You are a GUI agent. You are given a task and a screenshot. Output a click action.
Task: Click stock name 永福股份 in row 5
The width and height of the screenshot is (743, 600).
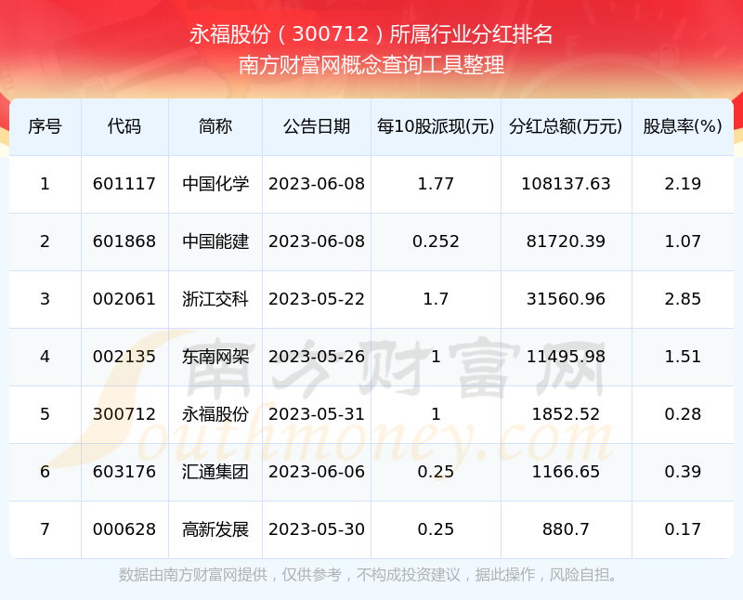[215, 414]
